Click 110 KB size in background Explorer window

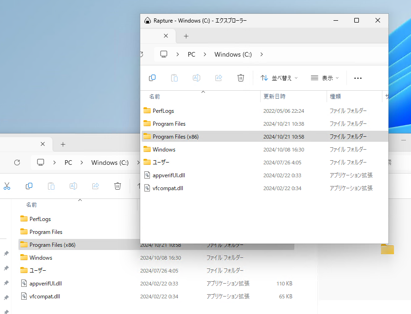(285, 284)
